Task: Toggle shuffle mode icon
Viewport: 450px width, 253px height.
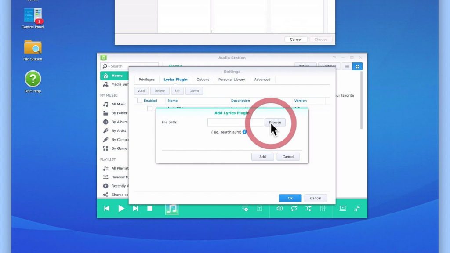Action: point(308,209)
